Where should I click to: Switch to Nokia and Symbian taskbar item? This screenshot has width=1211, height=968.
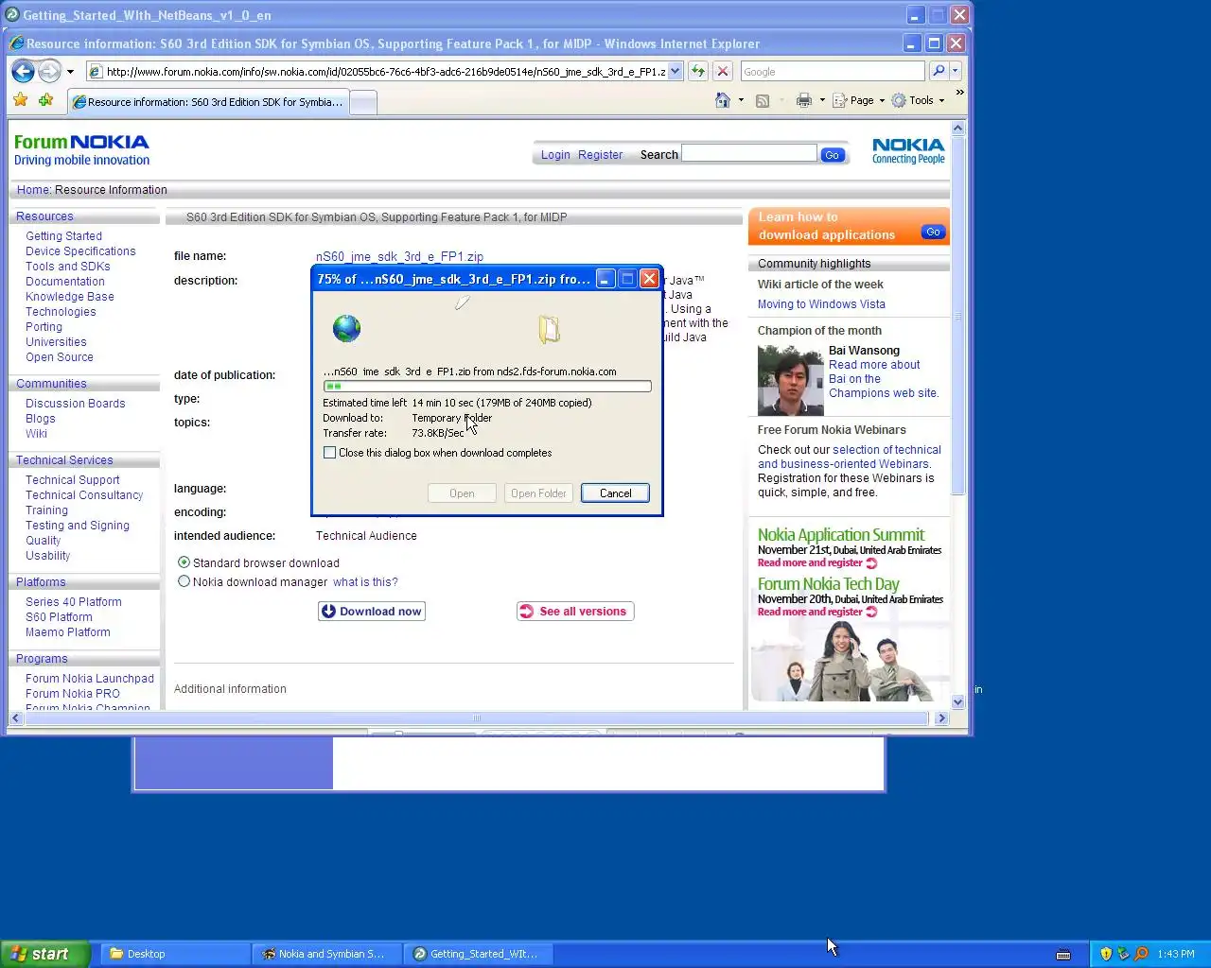click(x=327, y=954)
